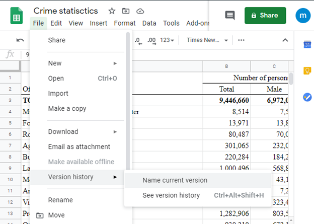Increase decimal places button

(x=151, y=40)
